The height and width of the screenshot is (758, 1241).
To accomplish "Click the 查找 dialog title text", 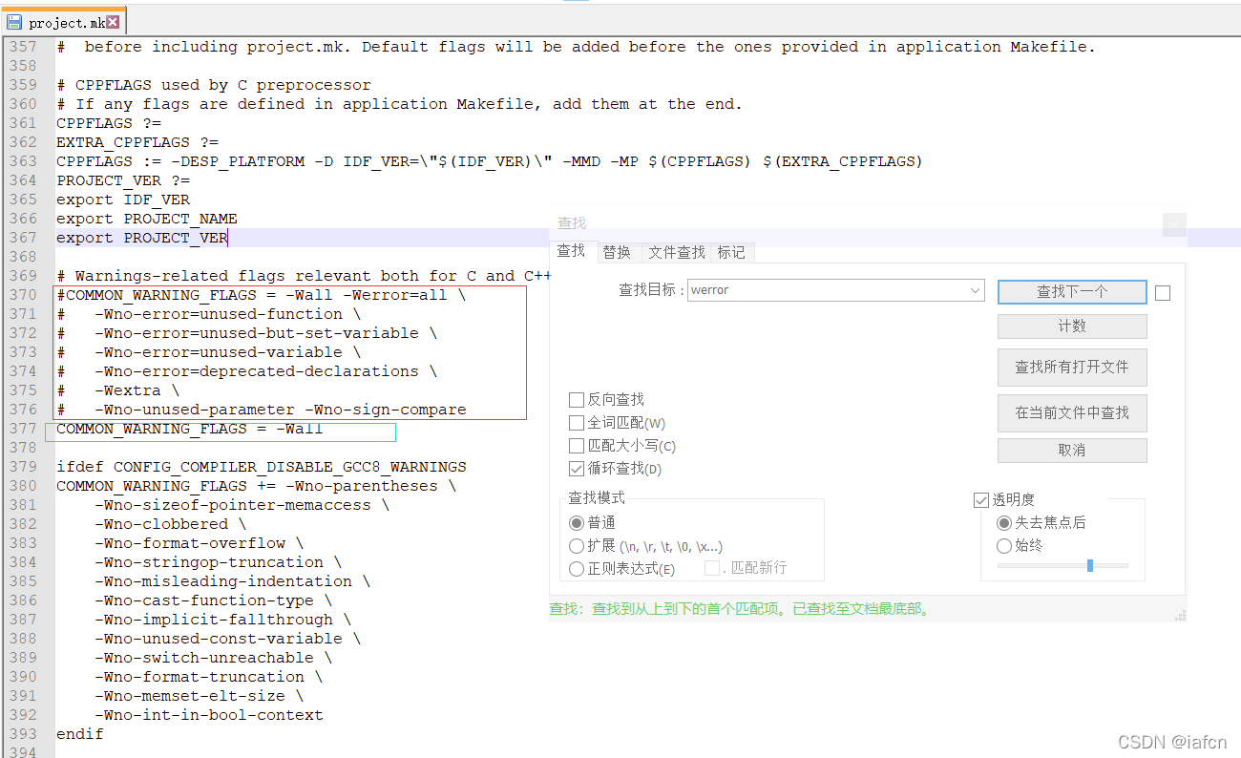I will coord(572,223).
